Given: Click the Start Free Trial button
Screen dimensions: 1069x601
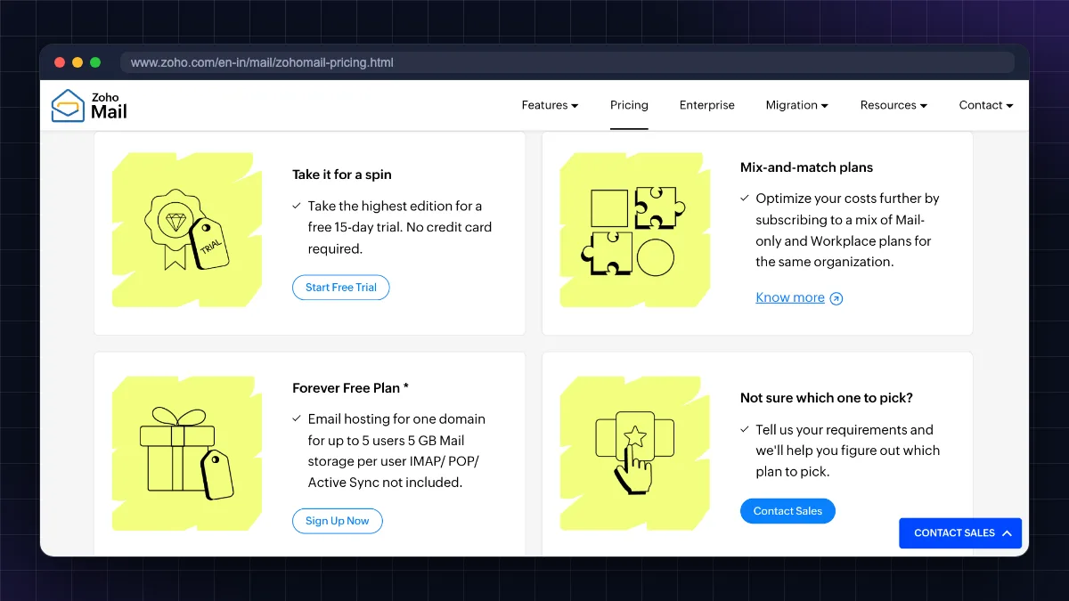Looking at the screenshot, I should coord(341,288).
